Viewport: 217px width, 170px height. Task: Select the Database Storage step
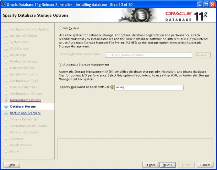coord(23,107)
